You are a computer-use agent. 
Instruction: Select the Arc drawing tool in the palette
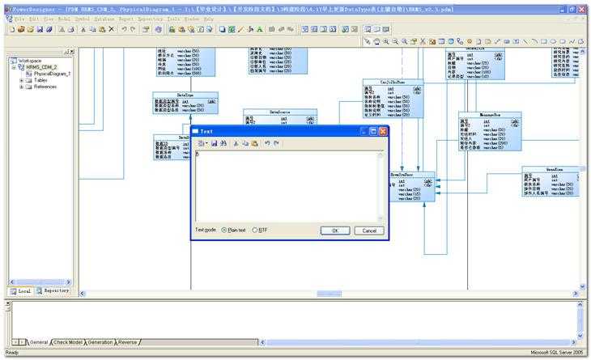point(534,41)
